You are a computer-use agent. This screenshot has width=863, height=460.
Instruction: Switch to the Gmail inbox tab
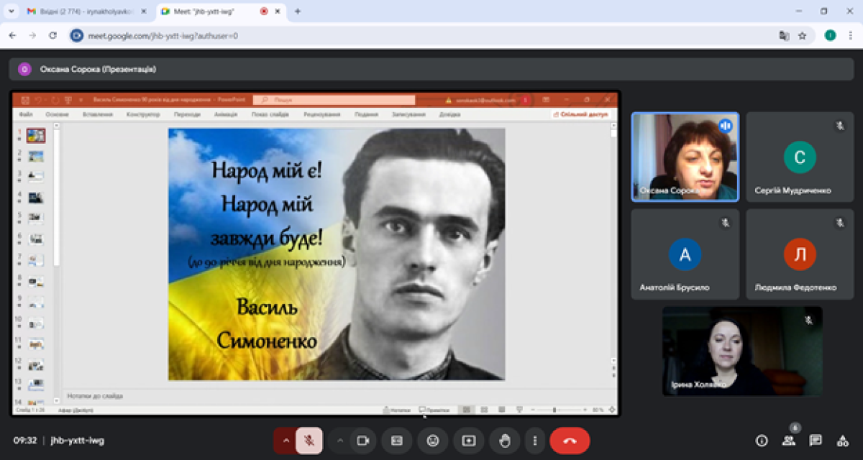(79, 11)
